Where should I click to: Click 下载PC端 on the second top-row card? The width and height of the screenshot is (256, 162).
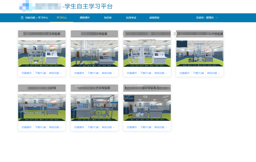93,73
